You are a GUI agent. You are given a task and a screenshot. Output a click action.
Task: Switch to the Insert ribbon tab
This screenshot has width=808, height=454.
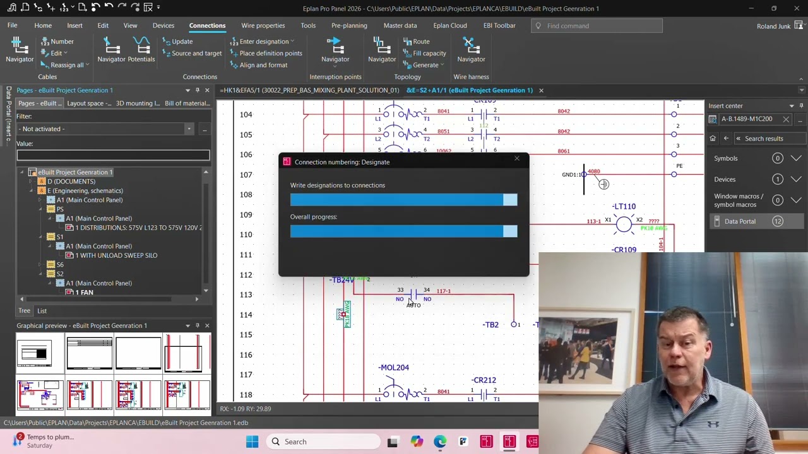pos(74,26)
